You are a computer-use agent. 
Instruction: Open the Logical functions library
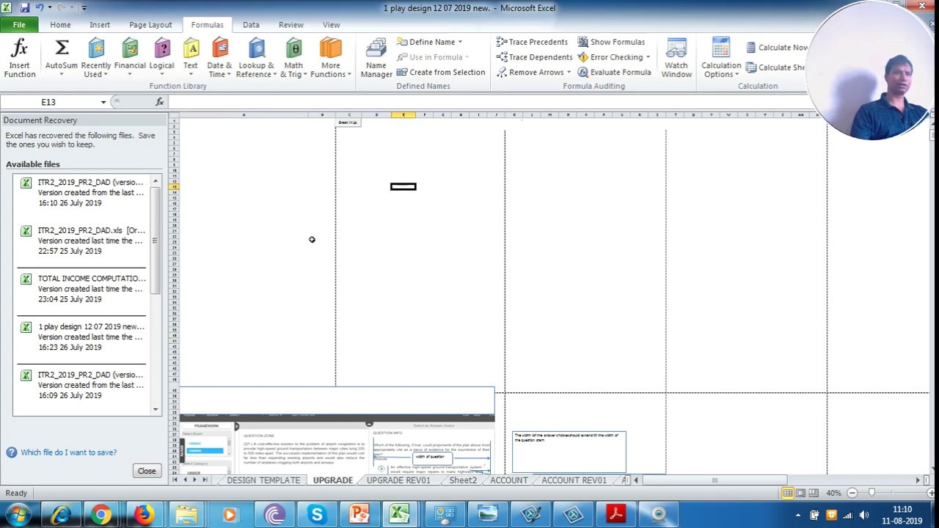tap(161, 59)
